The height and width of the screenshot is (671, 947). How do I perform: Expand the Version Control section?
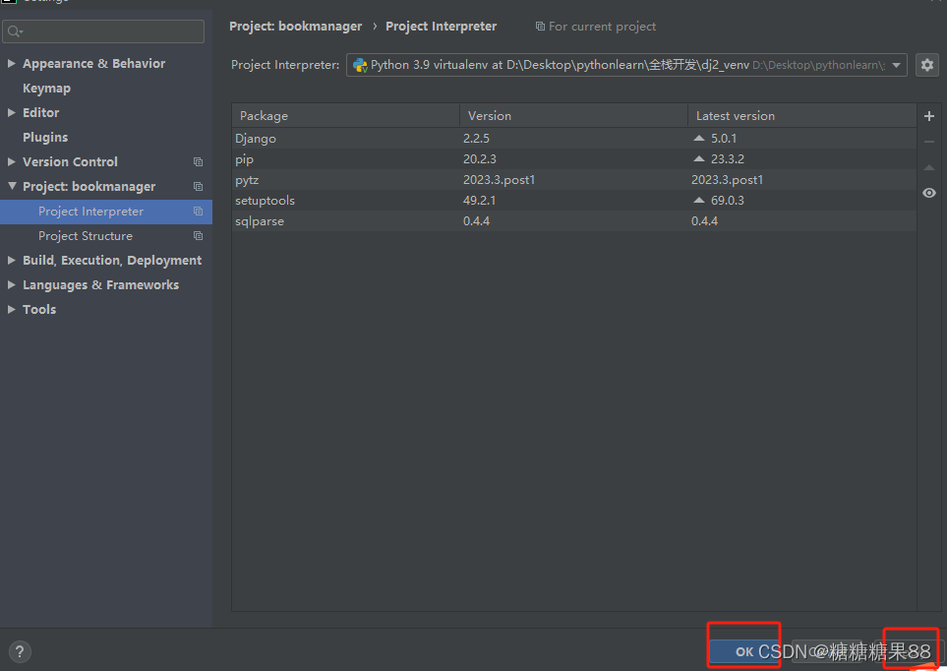click(11, 162)
